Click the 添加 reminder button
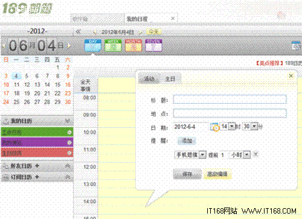 [x=187, y=141]
